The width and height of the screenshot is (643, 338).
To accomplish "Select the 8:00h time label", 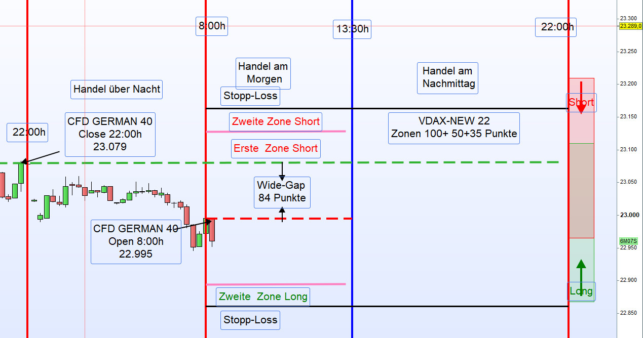I will (212, 26).
